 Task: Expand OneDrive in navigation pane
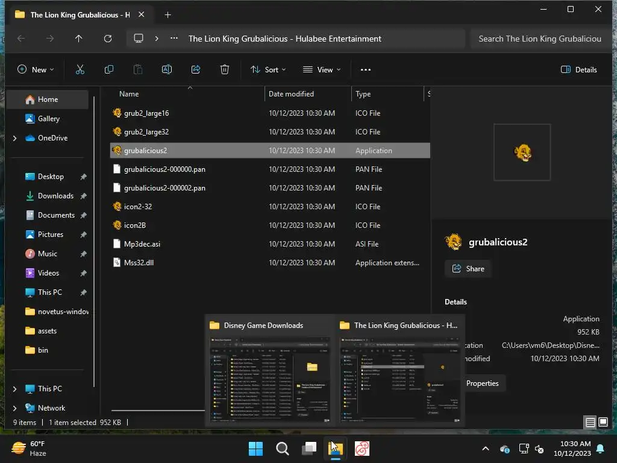click(x=15, y=138)
